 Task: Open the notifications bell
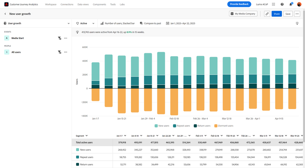(291, 4)
